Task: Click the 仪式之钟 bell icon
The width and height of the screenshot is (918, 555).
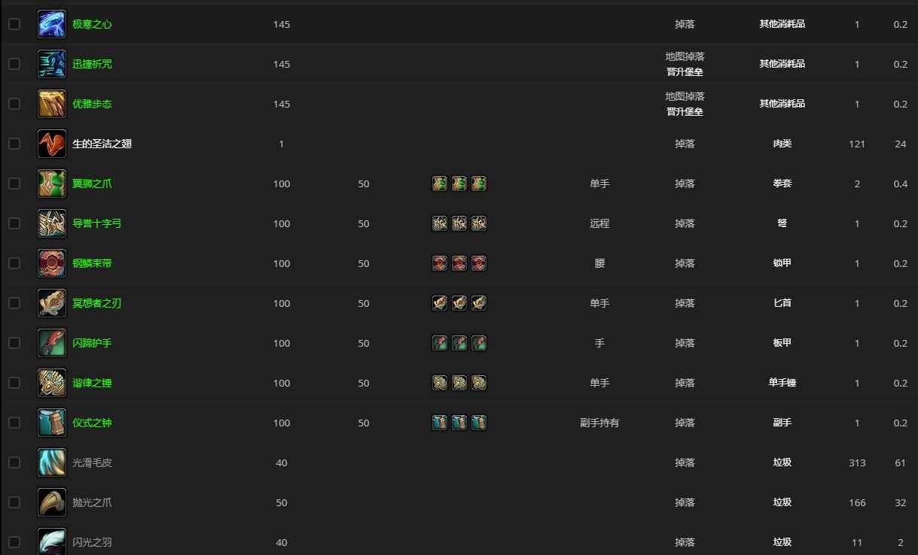Action: coord(52,423)
